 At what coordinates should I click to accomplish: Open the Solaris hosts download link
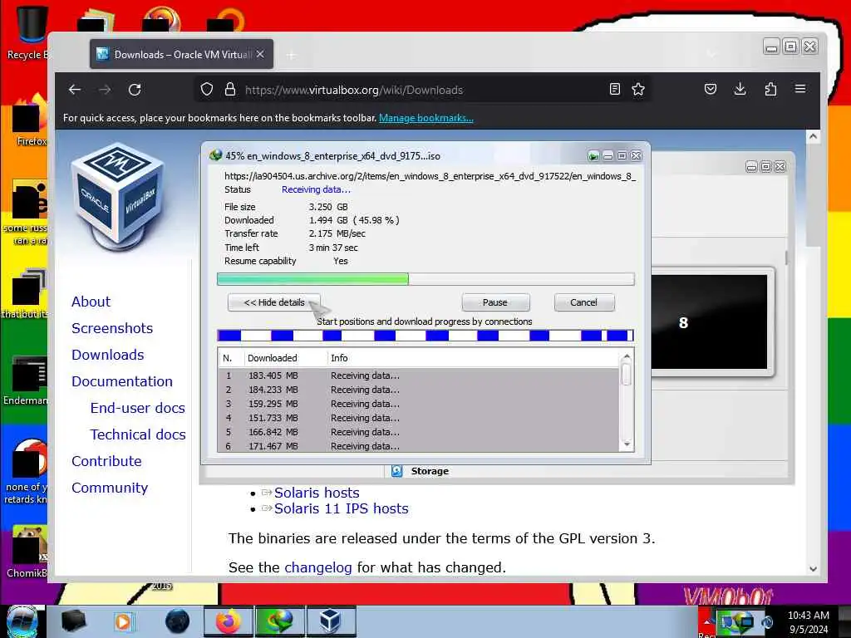[x=317, y=493]
